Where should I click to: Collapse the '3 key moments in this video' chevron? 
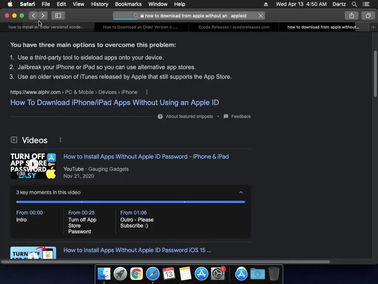[241, 192]
